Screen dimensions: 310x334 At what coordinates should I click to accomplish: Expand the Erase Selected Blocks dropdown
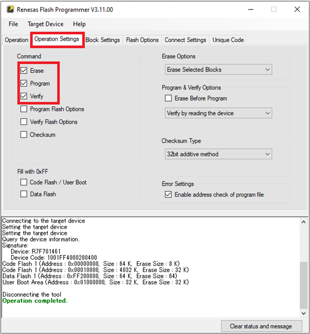pos(219,69)
